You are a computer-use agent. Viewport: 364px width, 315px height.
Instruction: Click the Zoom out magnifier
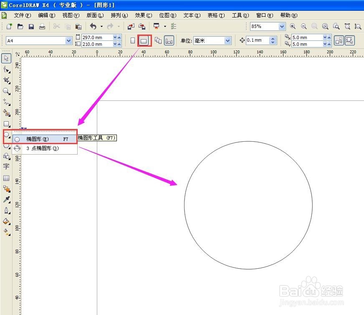[x=303, y=26]
